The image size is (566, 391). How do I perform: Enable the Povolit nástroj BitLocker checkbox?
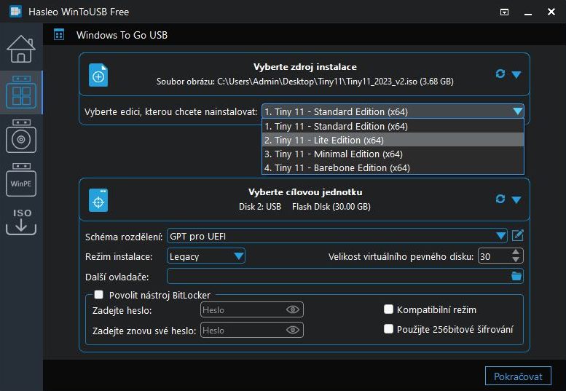99,295
